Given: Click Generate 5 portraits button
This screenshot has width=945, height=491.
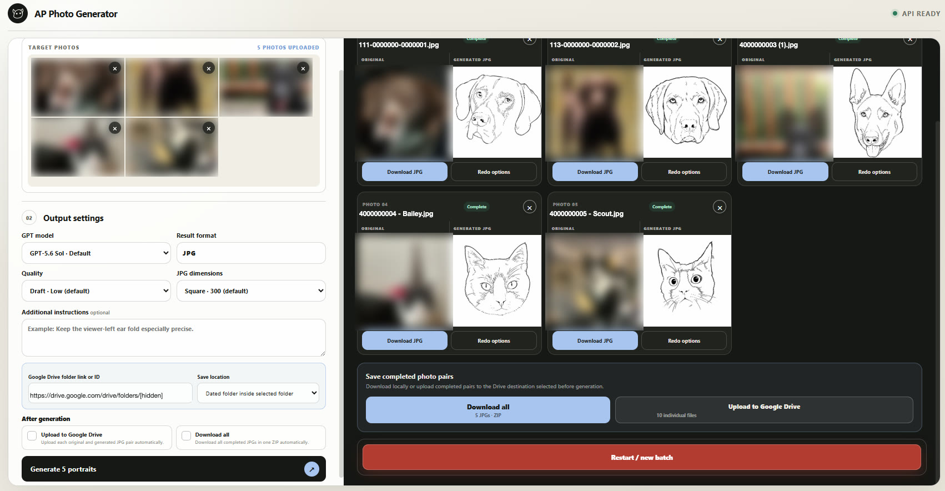Looking at the screenshot, I should (x=174, y=469).
